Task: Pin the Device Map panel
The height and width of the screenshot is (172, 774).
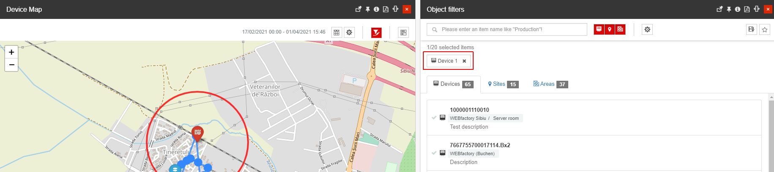Action: click(368, 9)
